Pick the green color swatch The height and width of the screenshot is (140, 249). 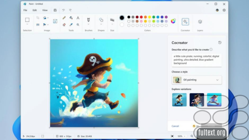coord(154,17)
